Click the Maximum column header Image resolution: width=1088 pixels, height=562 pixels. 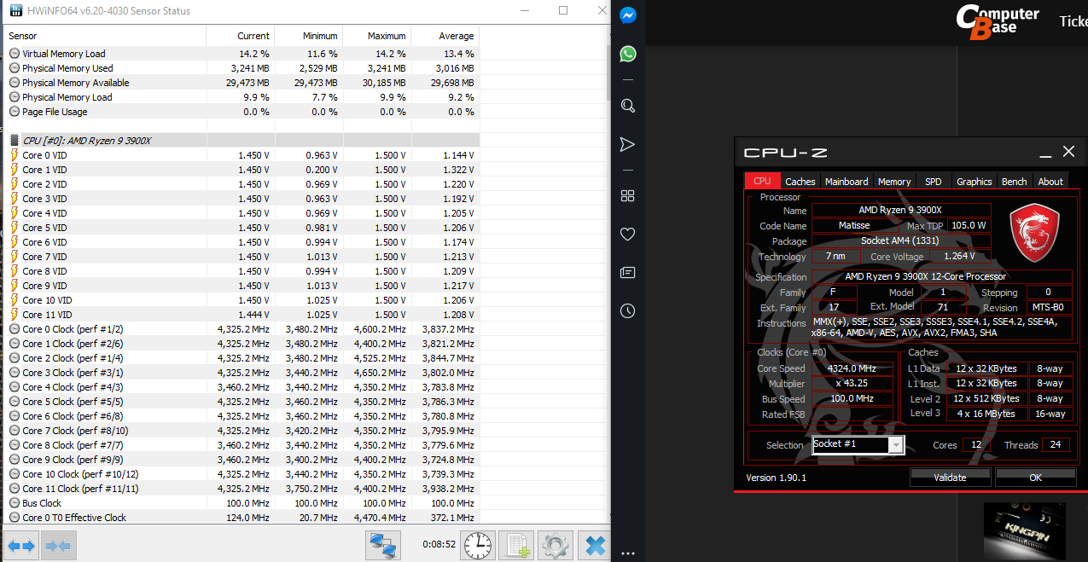coord(377,36)
